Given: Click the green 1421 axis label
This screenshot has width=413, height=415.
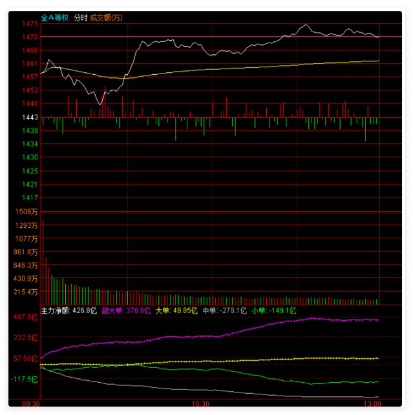Looking at the screenshot, I should point(30,184).
